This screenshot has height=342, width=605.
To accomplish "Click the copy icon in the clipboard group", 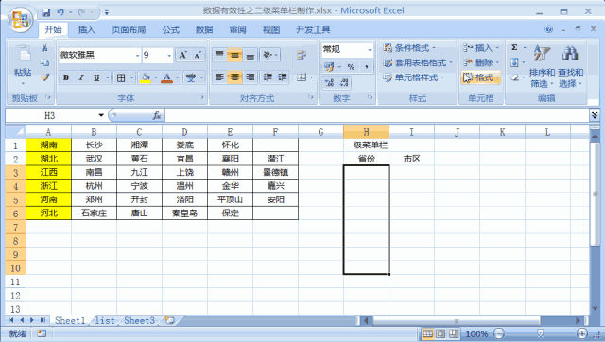I will tap(44, 62).
